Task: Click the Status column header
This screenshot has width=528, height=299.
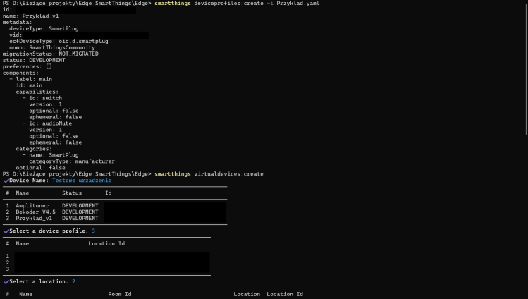Action: pos(72,193)
